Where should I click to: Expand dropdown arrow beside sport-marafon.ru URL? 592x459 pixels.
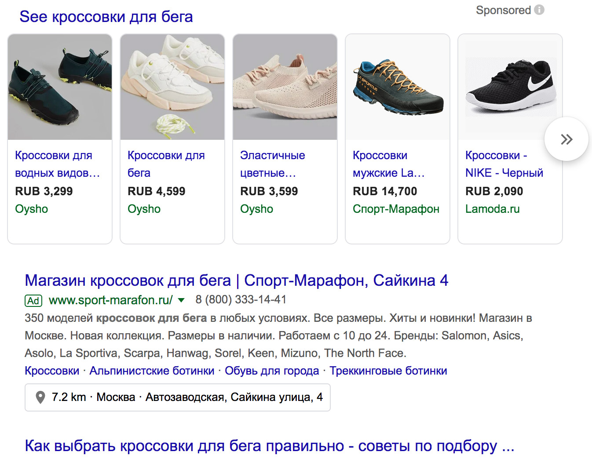coord(181,300)
